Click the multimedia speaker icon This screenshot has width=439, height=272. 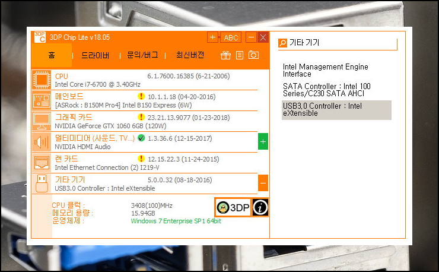pyautogui.click(x=42, y=142)
